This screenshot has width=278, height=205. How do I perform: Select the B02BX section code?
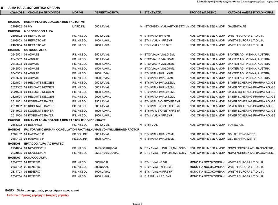pos(10,191)
